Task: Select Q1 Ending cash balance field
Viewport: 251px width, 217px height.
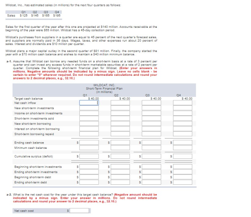Action: pos(89,143)
